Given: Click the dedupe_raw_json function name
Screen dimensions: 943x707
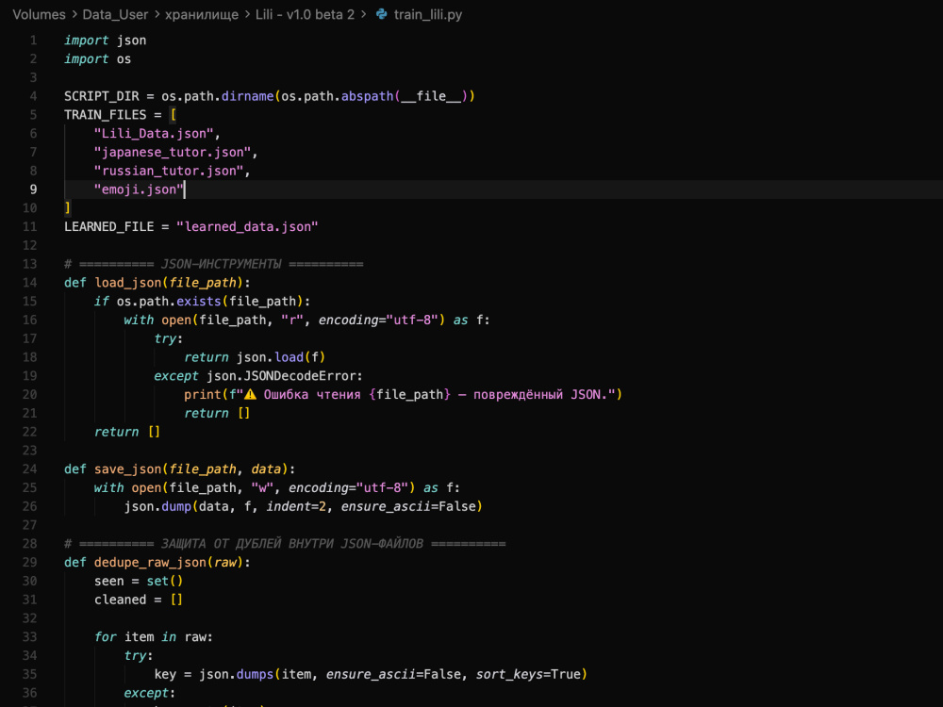Looking at the screenshot, I should tap(150, 562).
